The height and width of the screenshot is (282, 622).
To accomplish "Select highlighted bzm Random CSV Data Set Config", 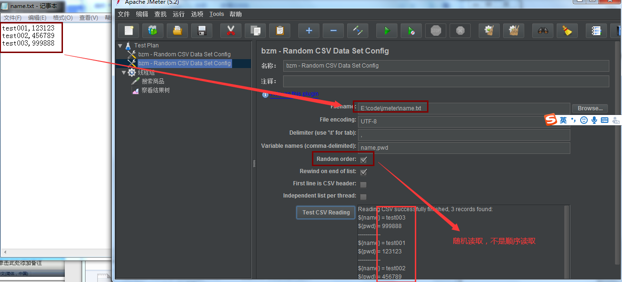I will tap(184, 63).
